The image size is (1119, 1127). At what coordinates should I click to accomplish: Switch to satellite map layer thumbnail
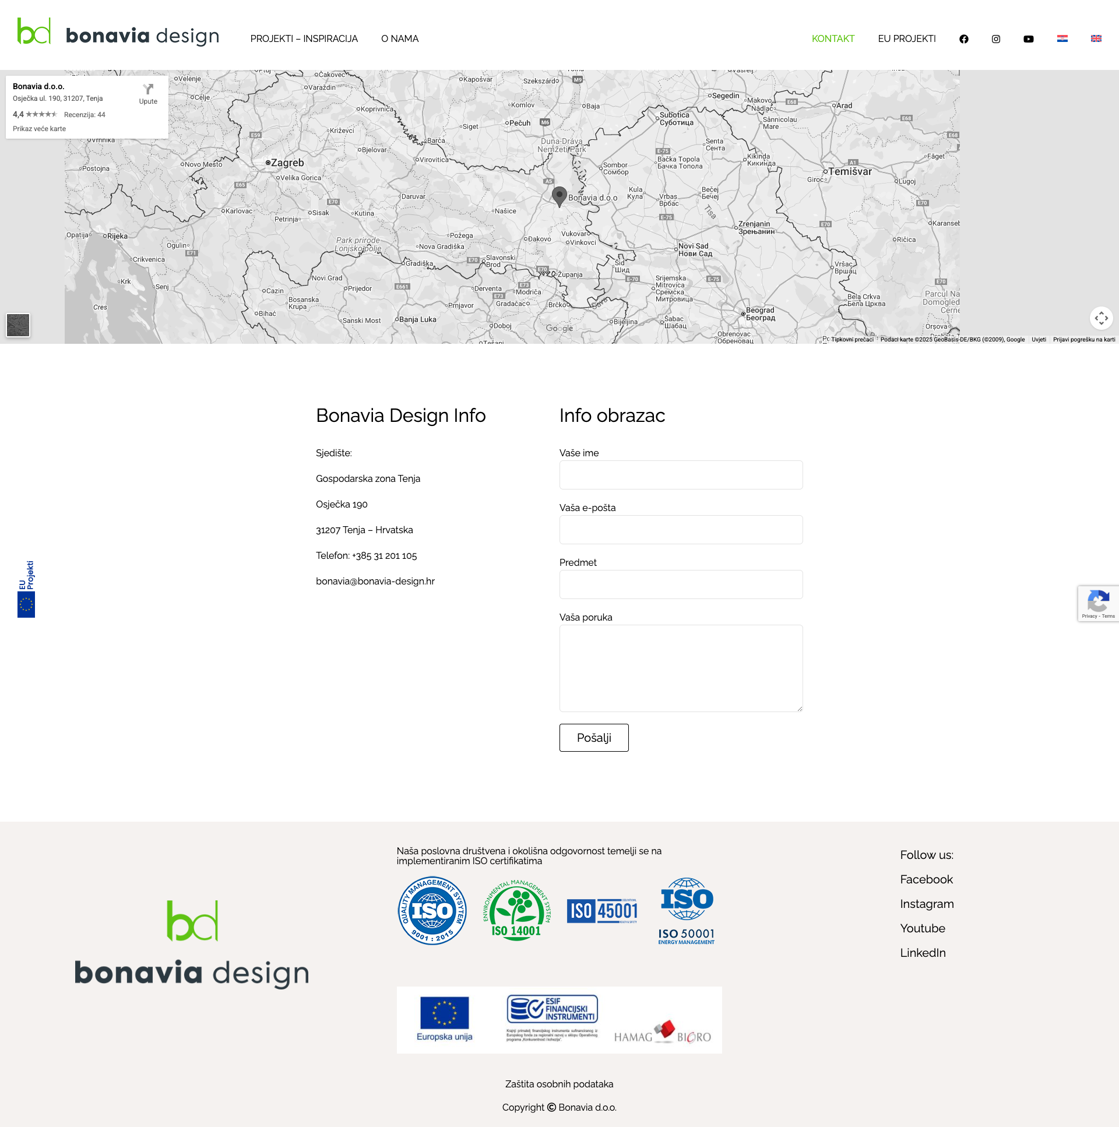[18, 325]
